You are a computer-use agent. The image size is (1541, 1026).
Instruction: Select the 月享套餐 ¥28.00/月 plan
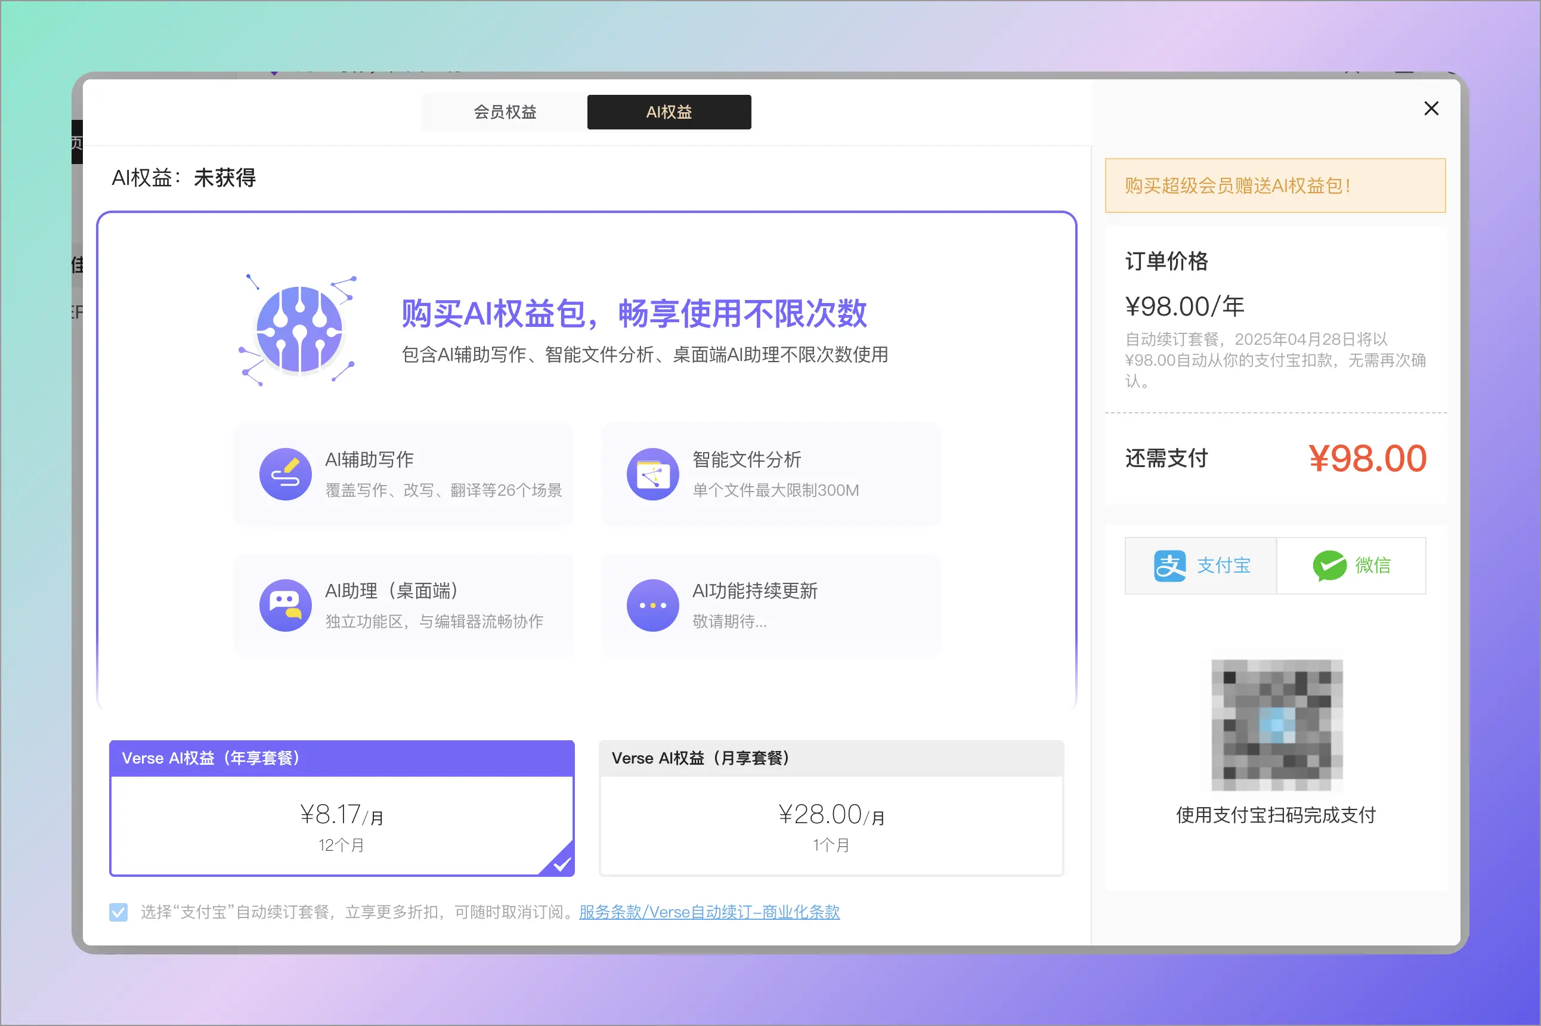pos(831,824)
